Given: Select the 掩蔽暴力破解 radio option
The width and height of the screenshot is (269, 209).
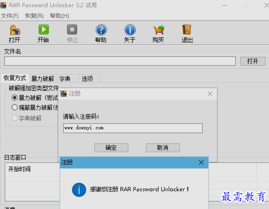Looking at the screenshot, I should coord(14,108).
